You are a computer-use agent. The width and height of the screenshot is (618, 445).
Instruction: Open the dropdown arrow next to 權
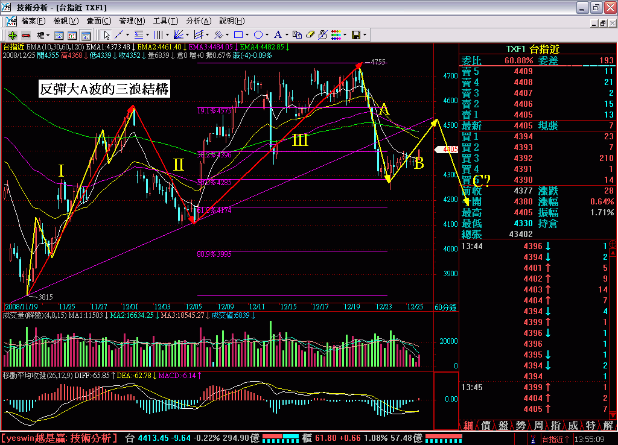(x=48, y=36)
